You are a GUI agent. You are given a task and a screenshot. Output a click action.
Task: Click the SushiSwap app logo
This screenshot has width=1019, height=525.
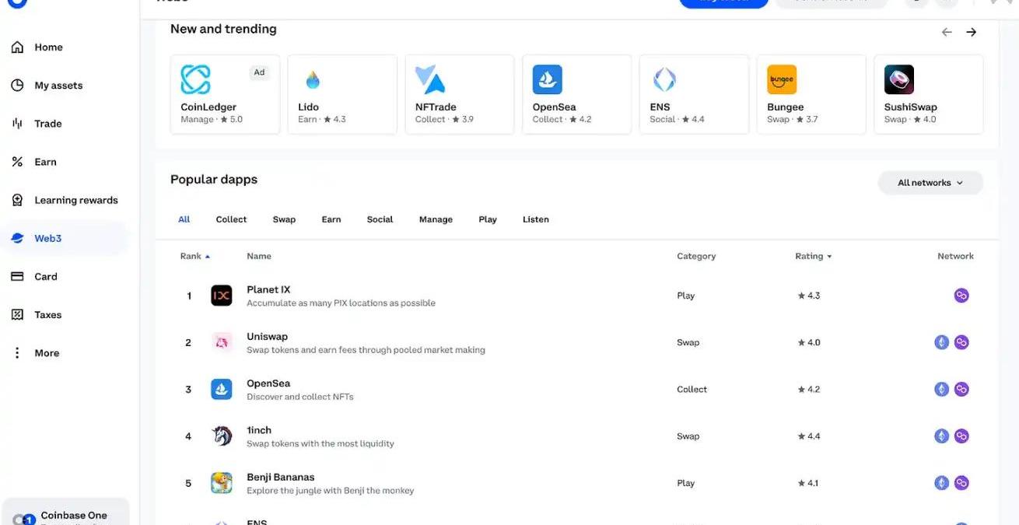coord(898,79)
